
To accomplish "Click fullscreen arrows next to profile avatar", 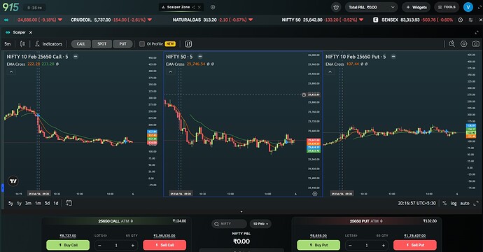I will click(479, 7).
